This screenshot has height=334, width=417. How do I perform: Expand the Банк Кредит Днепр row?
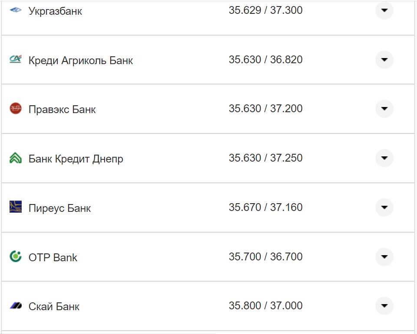pos(384,158)
